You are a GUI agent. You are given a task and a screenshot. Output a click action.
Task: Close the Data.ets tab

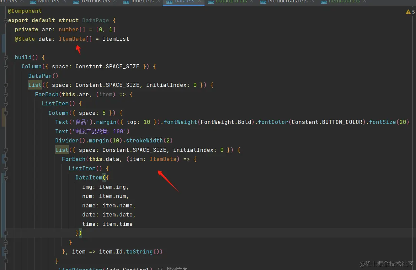click(x=199, y=2)
